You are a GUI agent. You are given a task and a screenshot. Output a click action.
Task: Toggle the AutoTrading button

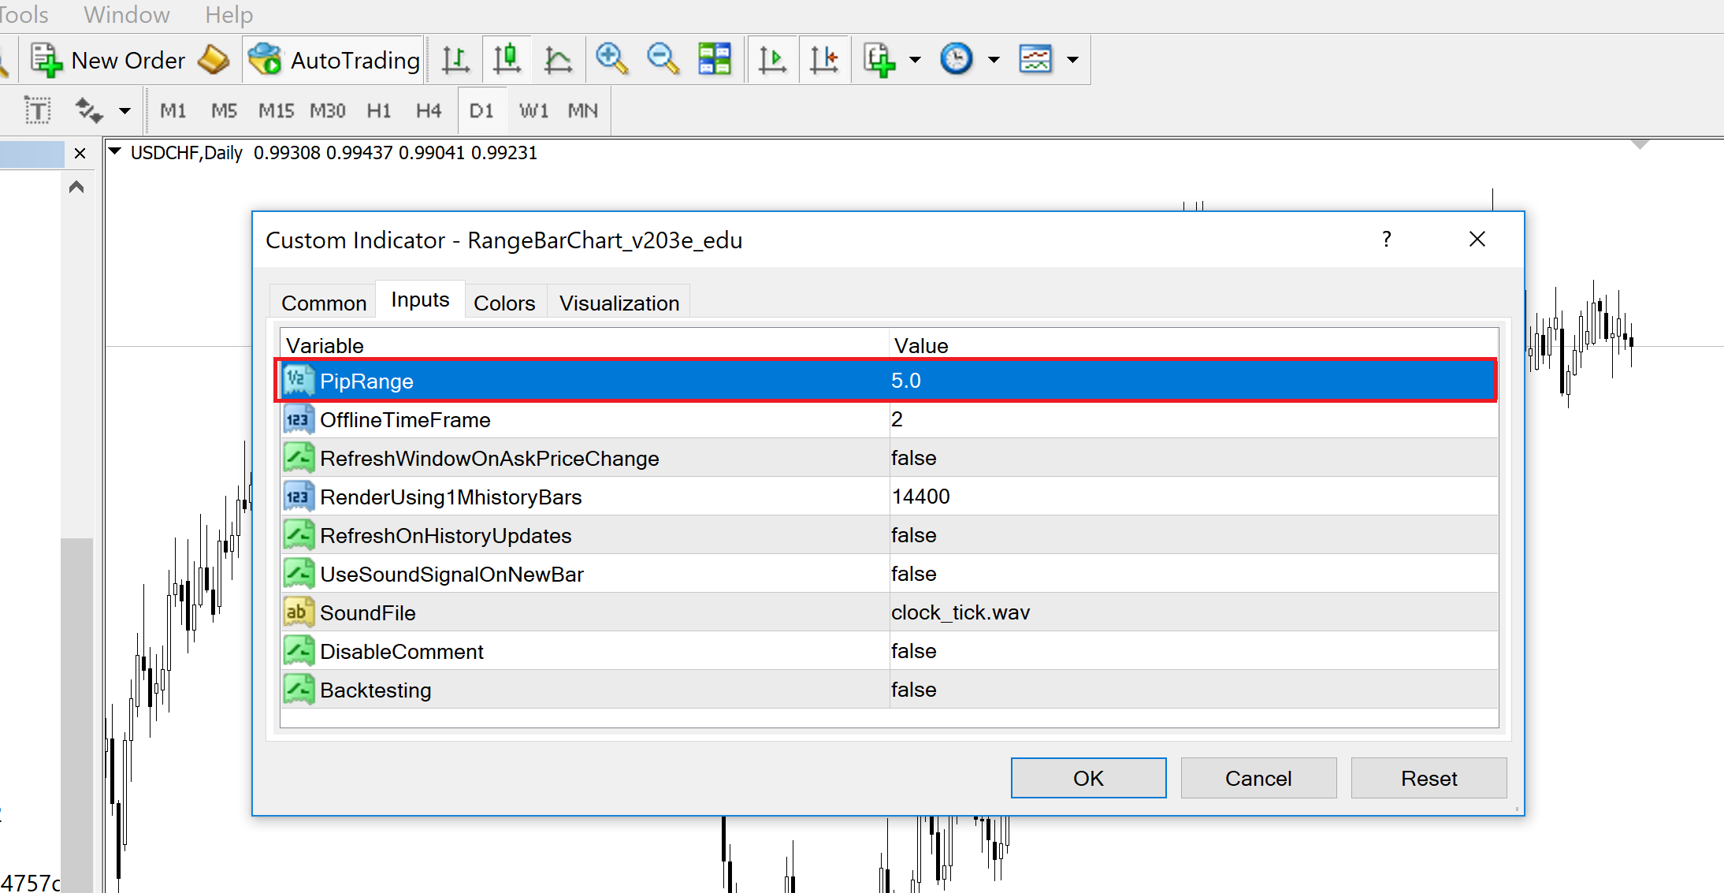[333, 60]
